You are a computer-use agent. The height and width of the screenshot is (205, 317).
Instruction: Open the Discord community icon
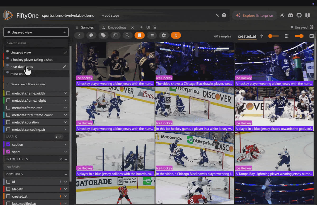tap(291, 15)
